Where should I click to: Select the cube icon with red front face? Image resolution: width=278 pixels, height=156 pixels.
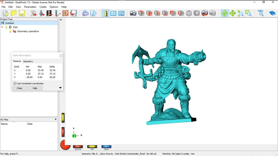[x=149, y=13]
